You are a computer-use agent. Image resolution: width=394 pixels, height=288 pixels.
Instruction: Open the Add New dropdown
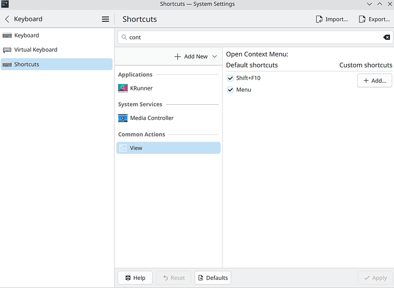pyautogui.click(x=195, y=56)
